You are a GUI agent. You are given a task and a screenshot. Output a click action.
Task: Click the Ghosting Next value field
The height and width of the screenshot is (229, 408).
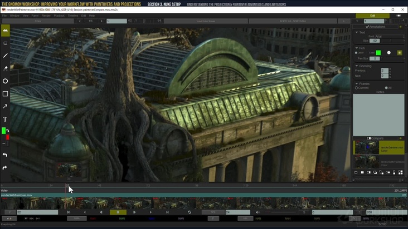click(385, 76)
